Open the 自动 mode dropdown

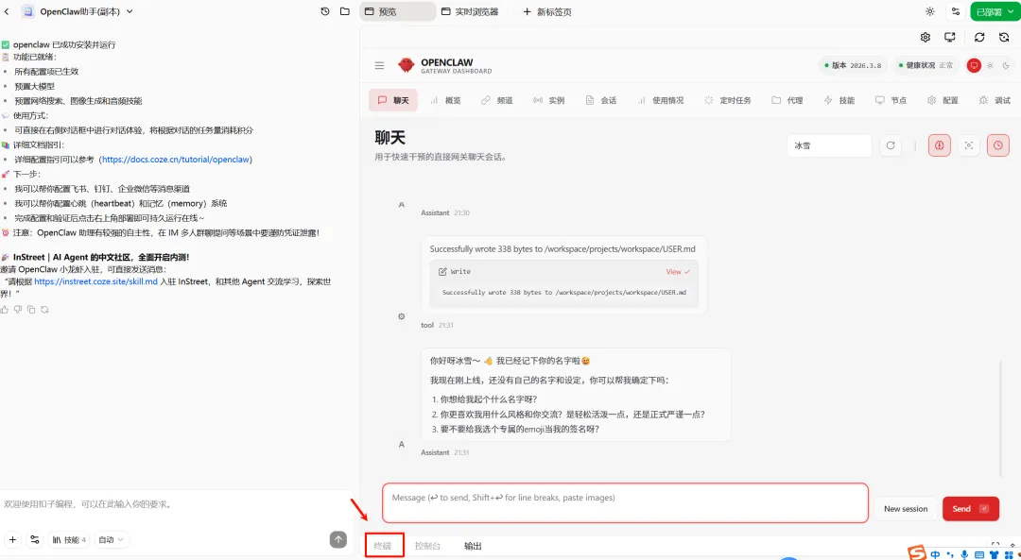pyautogui.click(x=112, y=540)
